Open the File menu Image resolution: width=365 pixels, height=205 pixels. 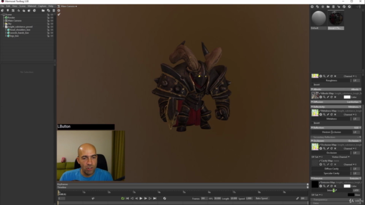[2, 6]
